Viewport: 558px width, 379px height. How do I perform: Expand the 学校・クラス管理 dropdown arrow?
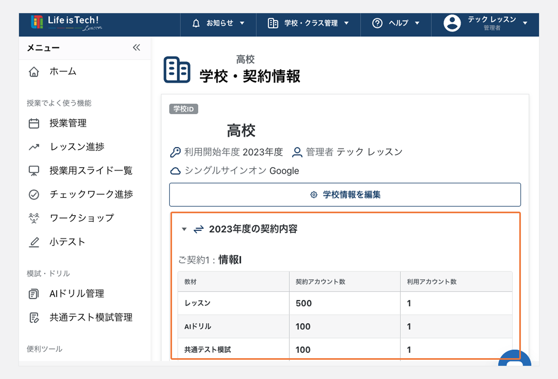click(346, 23)
